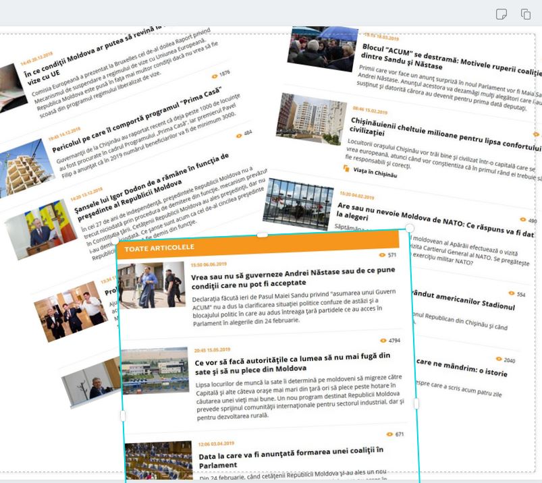
Task: Click the paragraph starting Lipsa locurilor de muncă
Action: click(300, 397)
